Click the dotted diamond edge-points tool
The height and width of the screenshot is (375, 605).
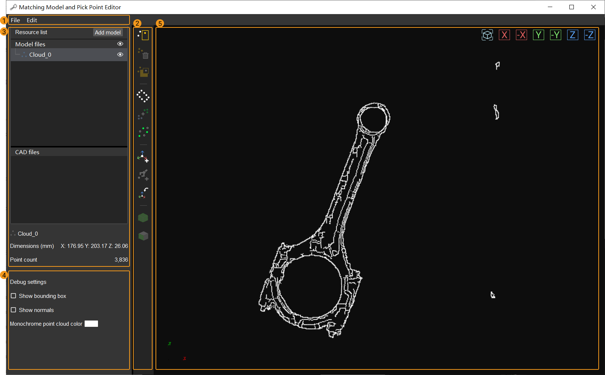click(x=143, y=96)
